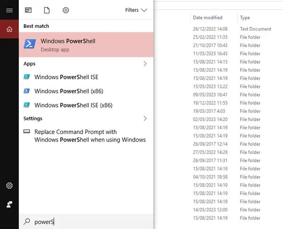Viewport: 283px width, 229px height.
Task: Filter results by Apps icon
Action: pyautogui.click(x=28, y=10)
